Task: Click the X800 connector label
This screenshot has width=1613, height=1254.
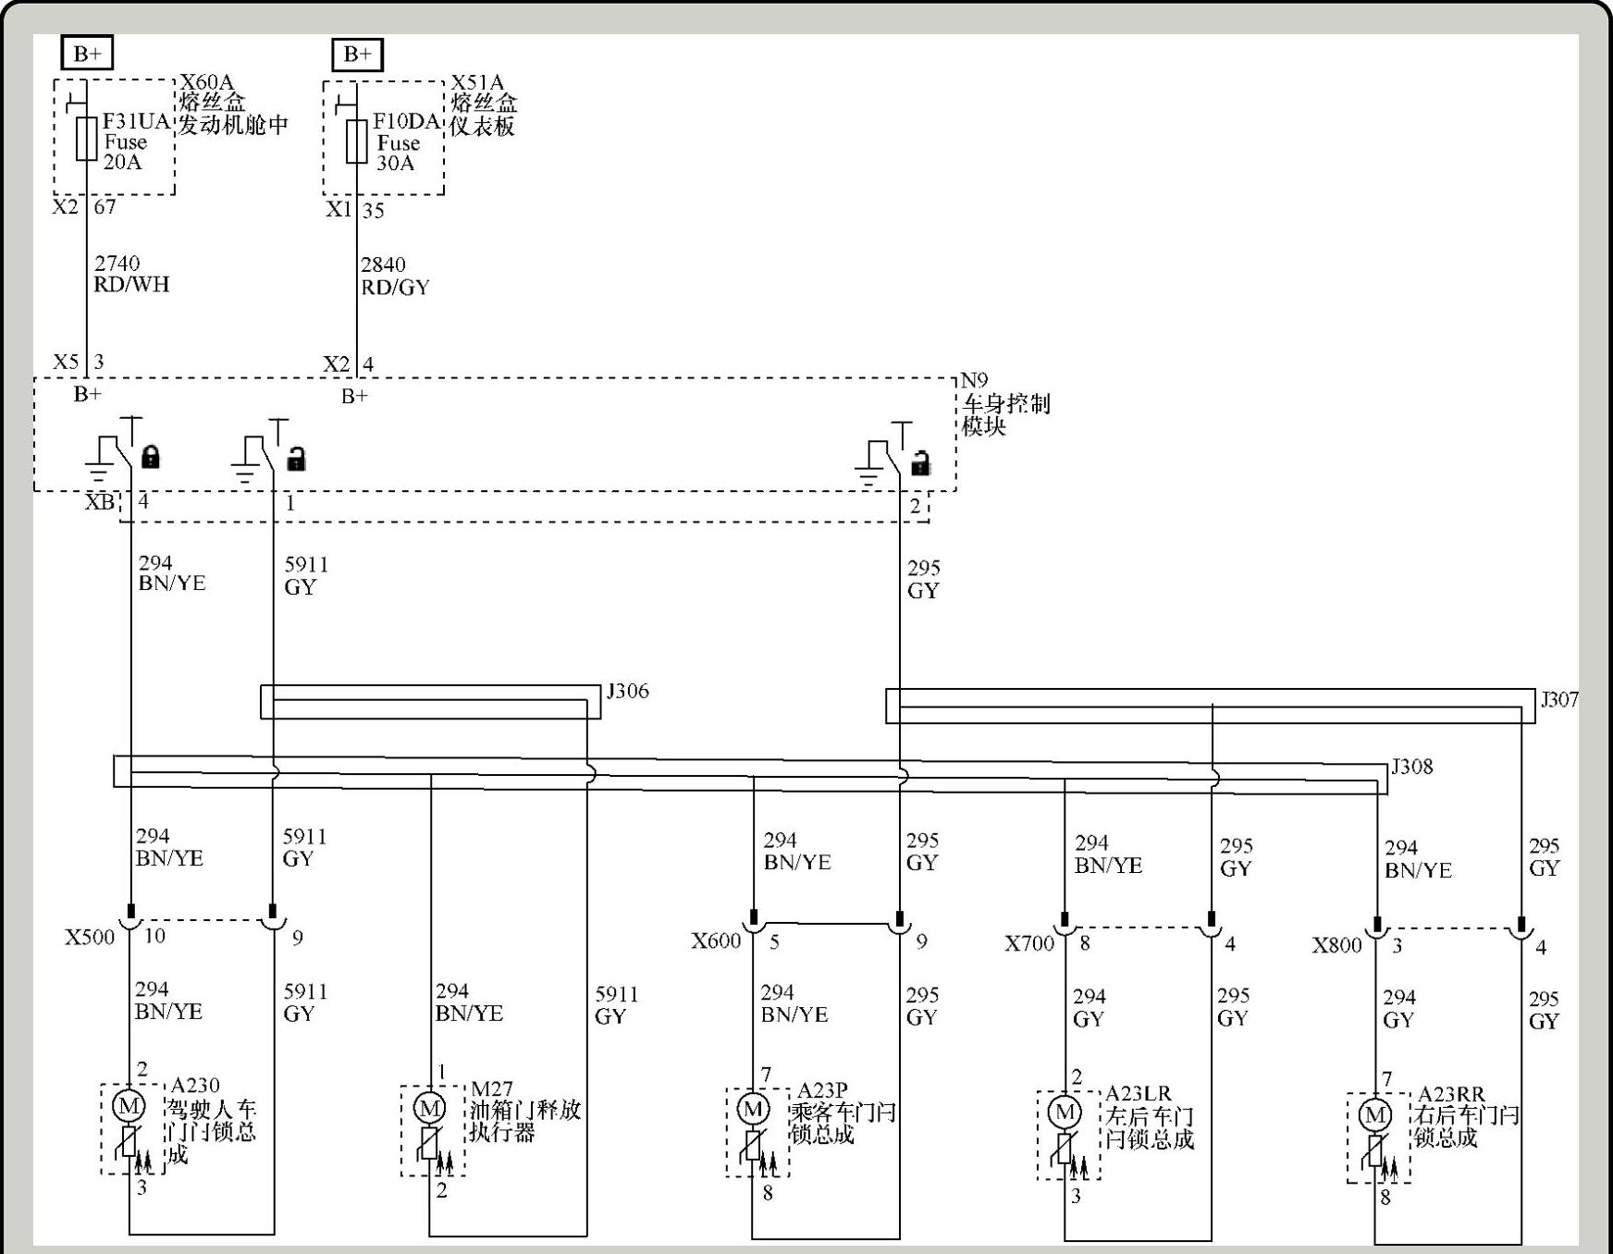Action: [1337, 945]
